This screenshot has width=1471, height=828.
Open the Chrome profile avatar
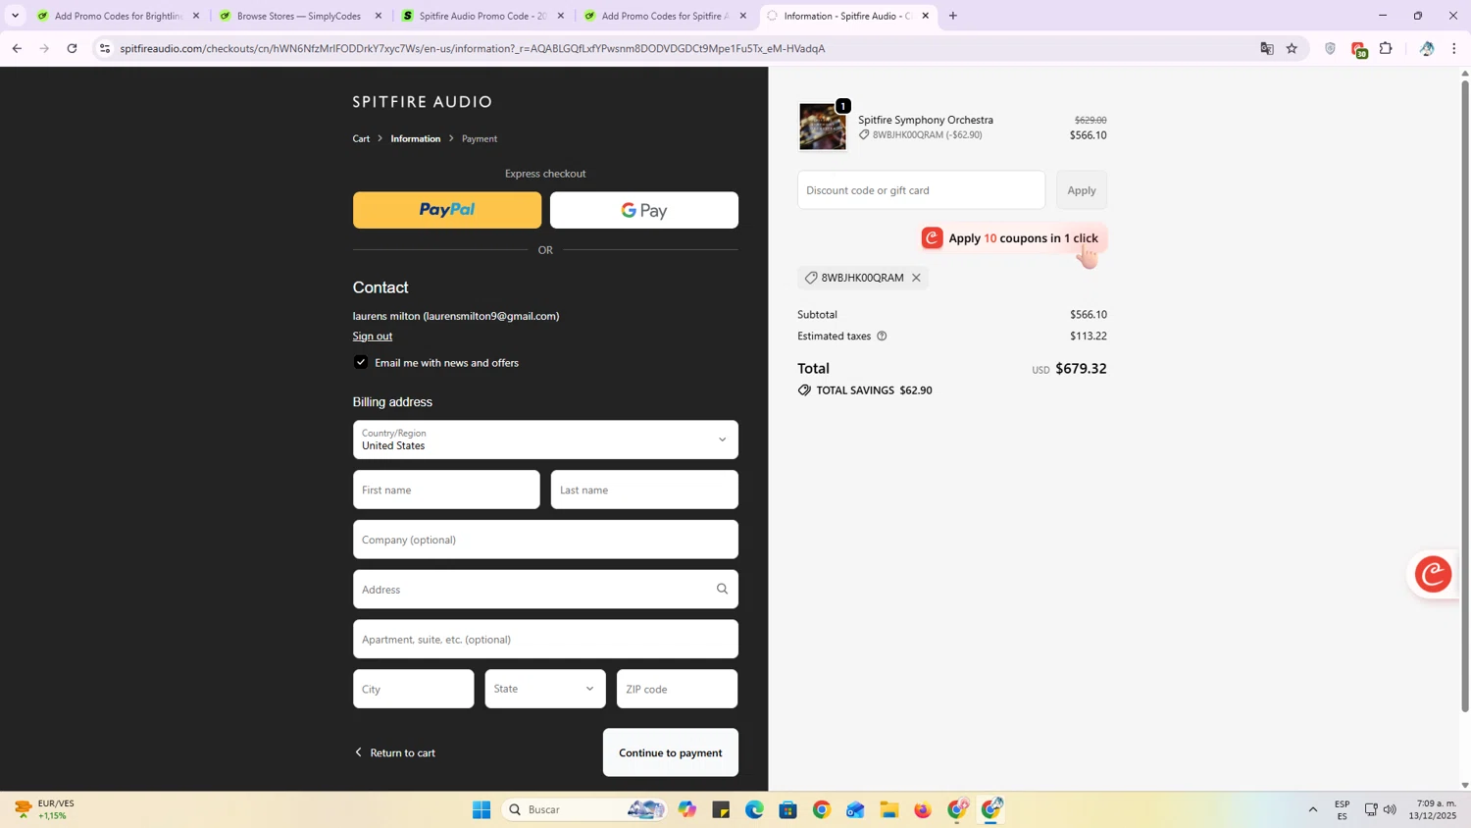pos(1427,48)
